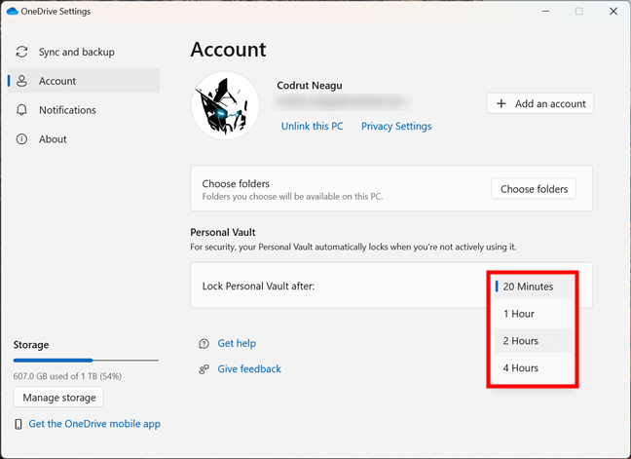
Task: Click the info icon beside About
Action: point(21,139)
